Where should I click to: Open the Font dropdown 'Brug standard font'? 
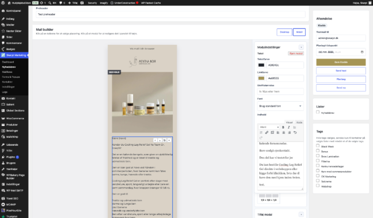(280, 106)
